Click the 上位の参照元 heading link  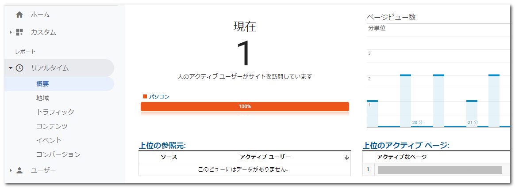coord(162,145)
